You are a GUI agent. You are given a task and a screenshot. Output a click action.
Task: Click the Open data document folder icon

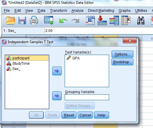click(x=10, y=20)
